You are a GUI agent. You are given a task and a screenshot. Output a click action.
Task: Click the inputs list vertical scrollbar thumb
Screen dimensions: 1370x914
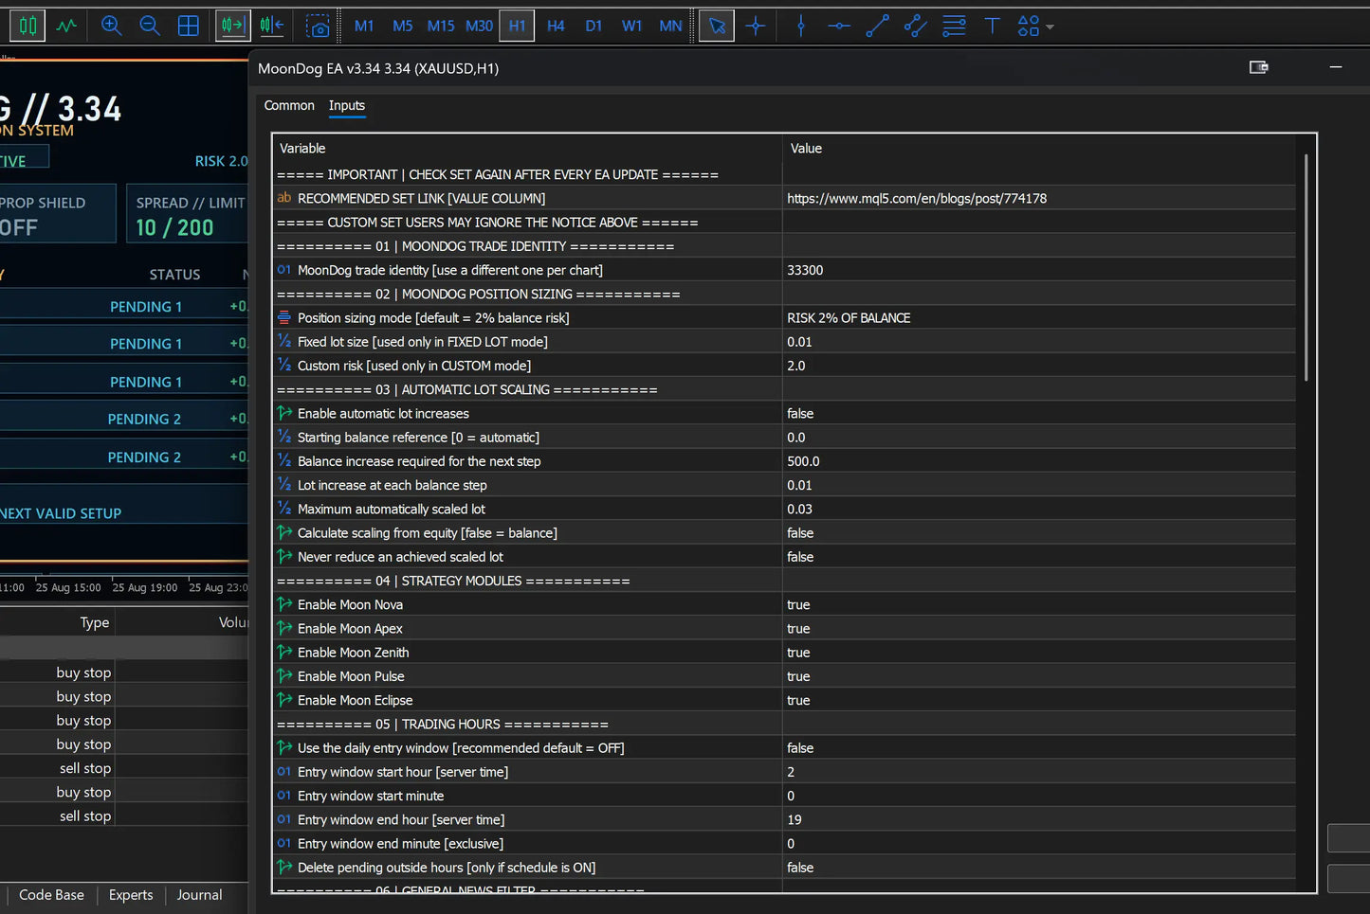click(x=1306, y=268)
